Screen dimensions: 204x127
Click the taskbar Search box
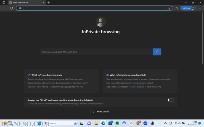[61, 123]
